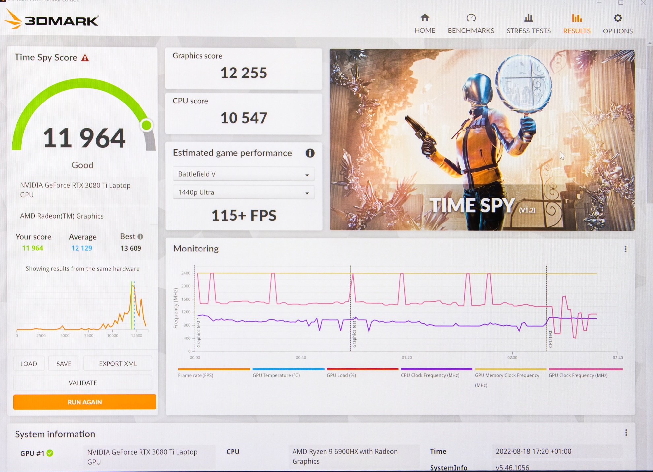The image size is (653, 472).
Task: Expand the 1440p Ultra resolution dropdown
Action: (243, 192)
